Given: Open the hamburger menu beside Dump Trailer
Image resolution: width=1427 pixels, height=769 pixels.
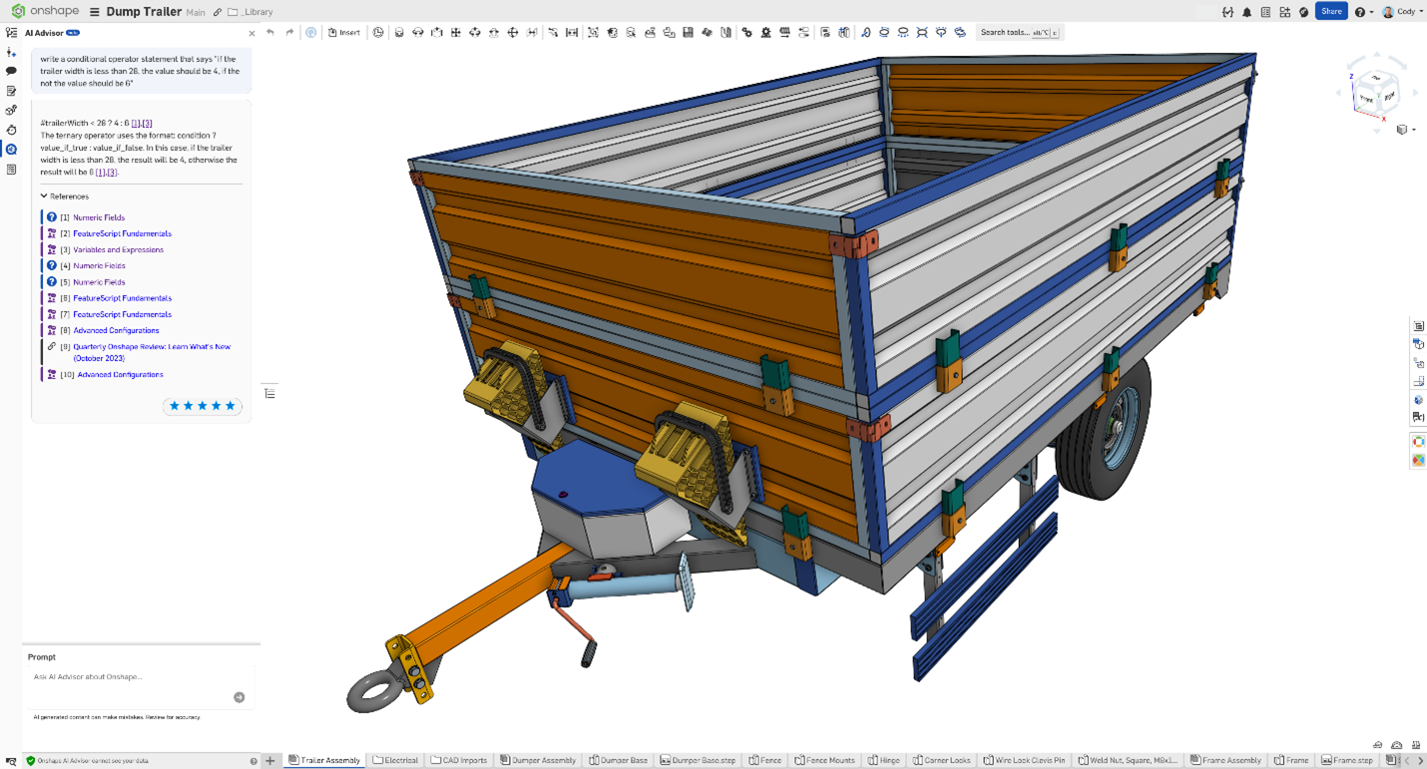Looking at the screenshot, I should tap(94, 12).
